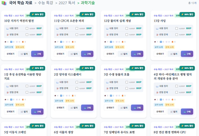199x136 pixels.
Task: Purchase 3강 수생 동물의 호흡 with 구매
Action: point(137,108)
